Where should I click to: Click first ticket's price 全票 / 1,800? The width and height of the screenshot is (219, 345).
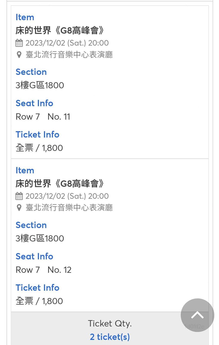click(39, 148)
